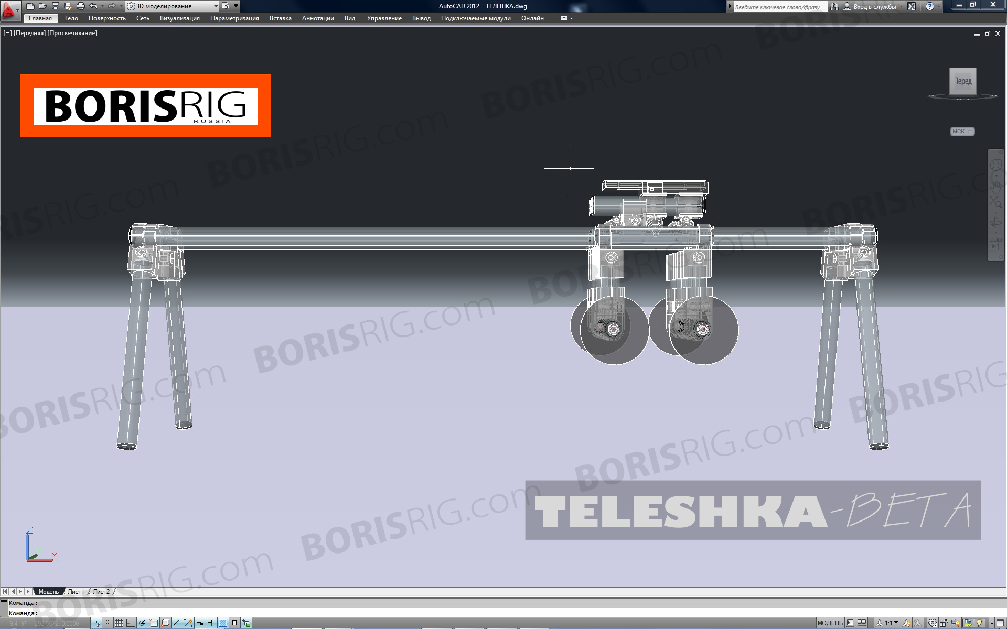Undo the last action with Undo arrow
This screenshot has height=629, width=1007.
pyautogui.click(x=93, y=6)
